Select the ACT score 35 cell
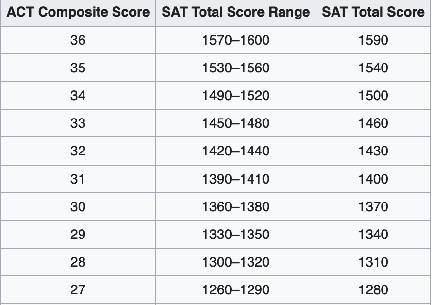Viewport: 433px width, 305px height. 78,68
